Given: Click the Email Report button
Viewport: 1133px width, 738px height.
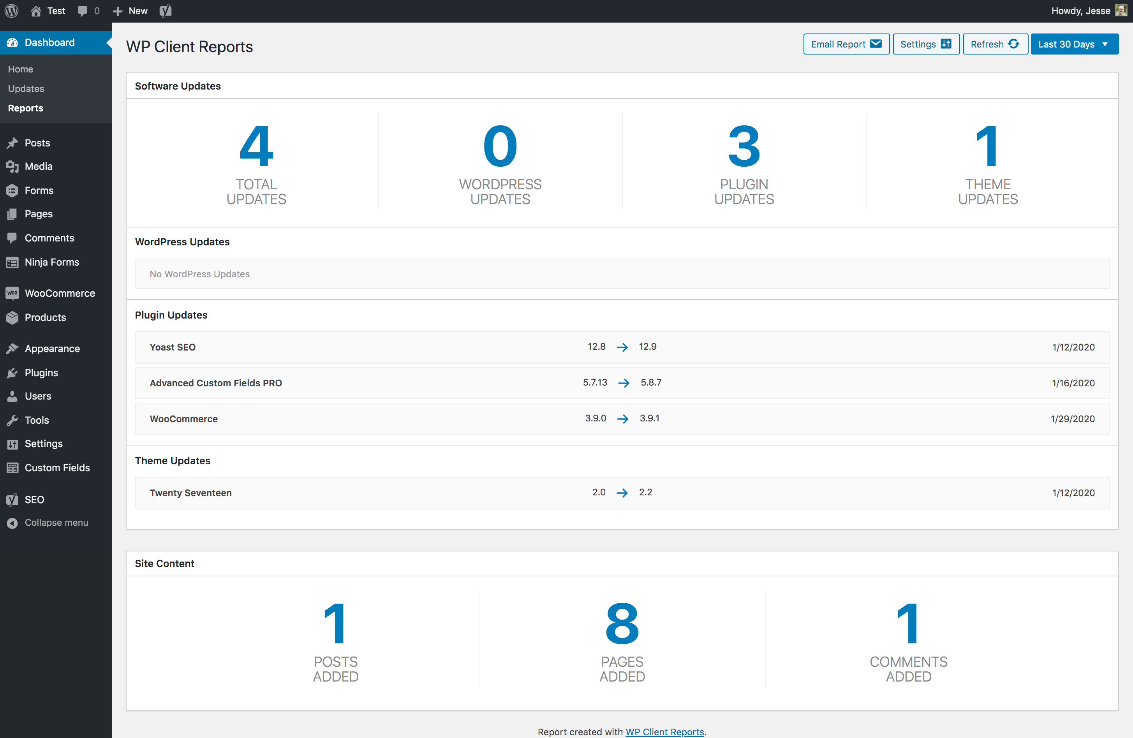Looking at the screenshot, I should click(846, 44).
